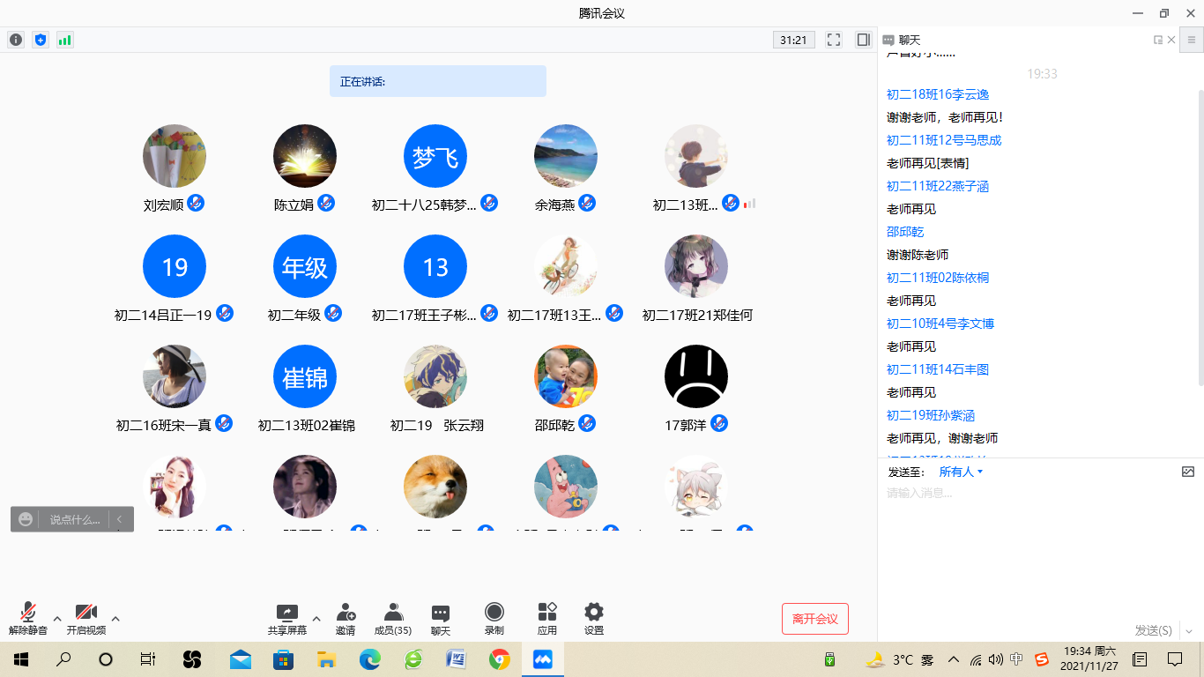
Task: Start Recording (录制) the meeting
Action: pos(494,619)
